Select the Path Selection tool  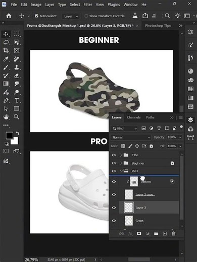pos(6,109)
